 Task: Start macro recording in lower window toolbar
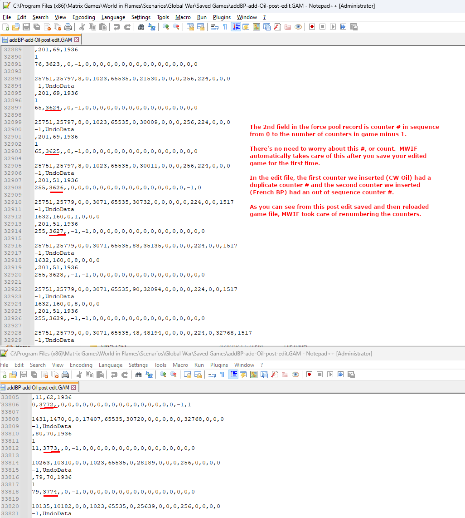click(310, 375)
